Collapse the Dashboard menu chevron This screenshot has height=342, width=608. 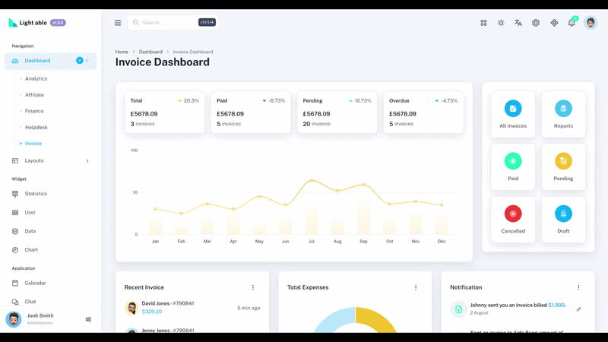click(x=87, y=61)
